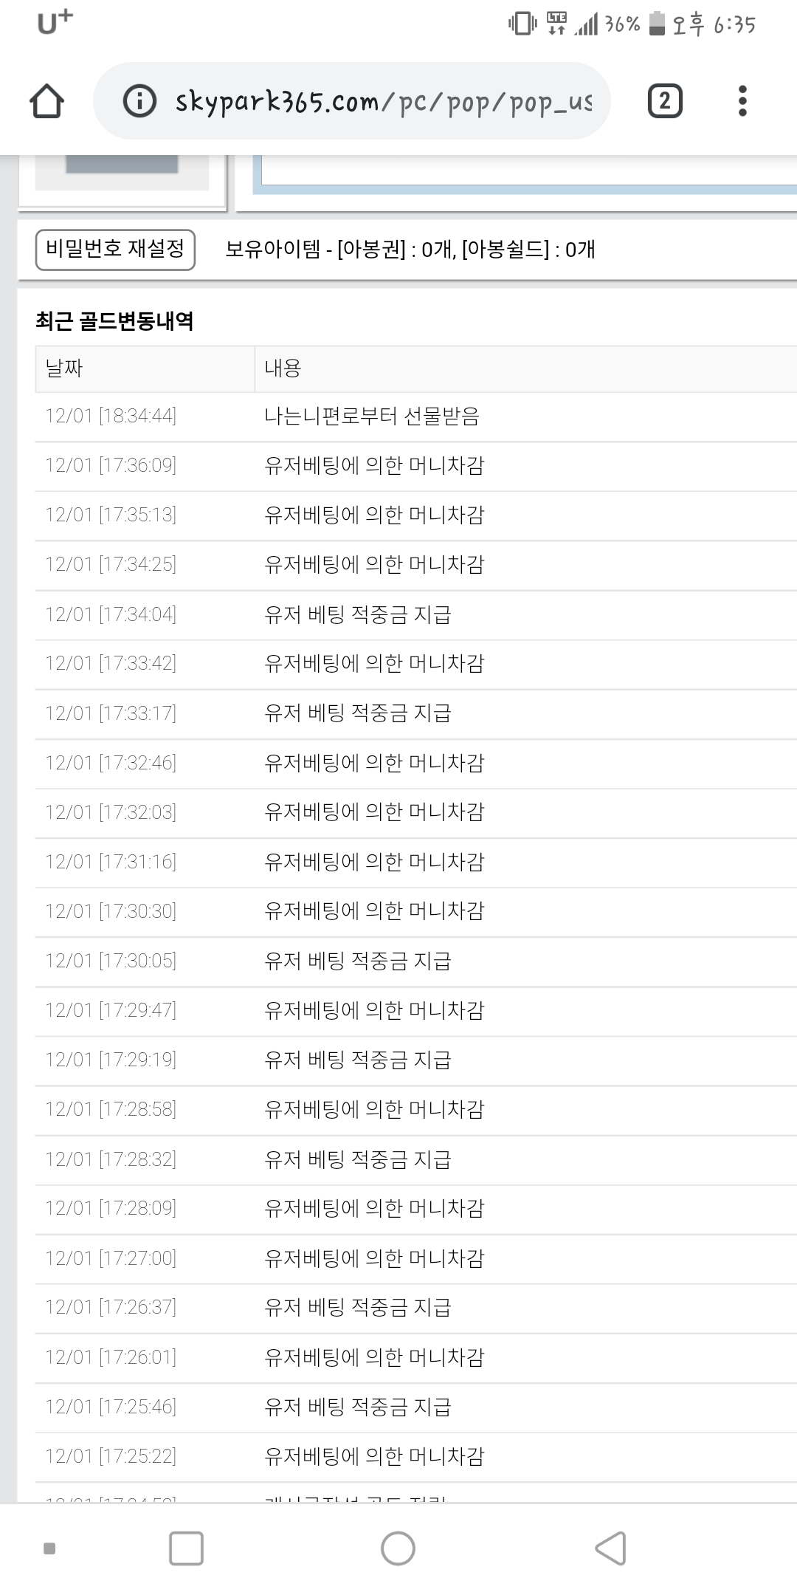Select the 나는니편로부터 선물받음 entry
The width and height of the screenshot is (797, 1595).
click(x=372, y=416)
